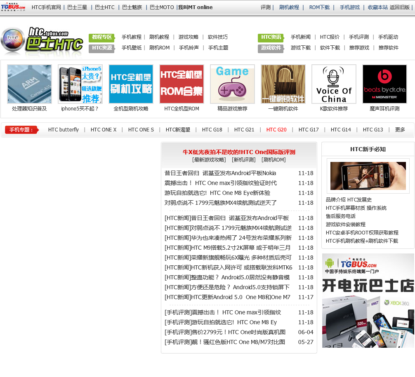Select HTC ONE X phone topic
Screen dimensions: 415x377
click(104, 130)
